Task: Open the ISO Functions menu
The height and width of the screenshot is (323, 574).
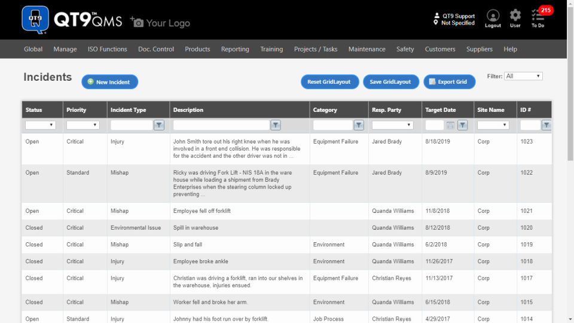Action: point(107,49)
